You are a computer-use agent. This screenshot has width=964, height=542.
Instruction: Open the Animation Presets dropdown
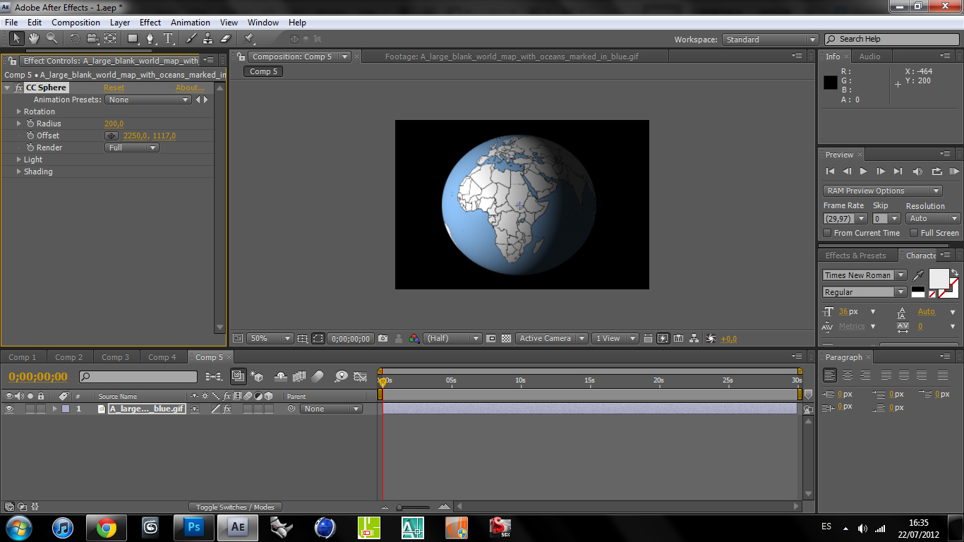(x=148, y=100)
